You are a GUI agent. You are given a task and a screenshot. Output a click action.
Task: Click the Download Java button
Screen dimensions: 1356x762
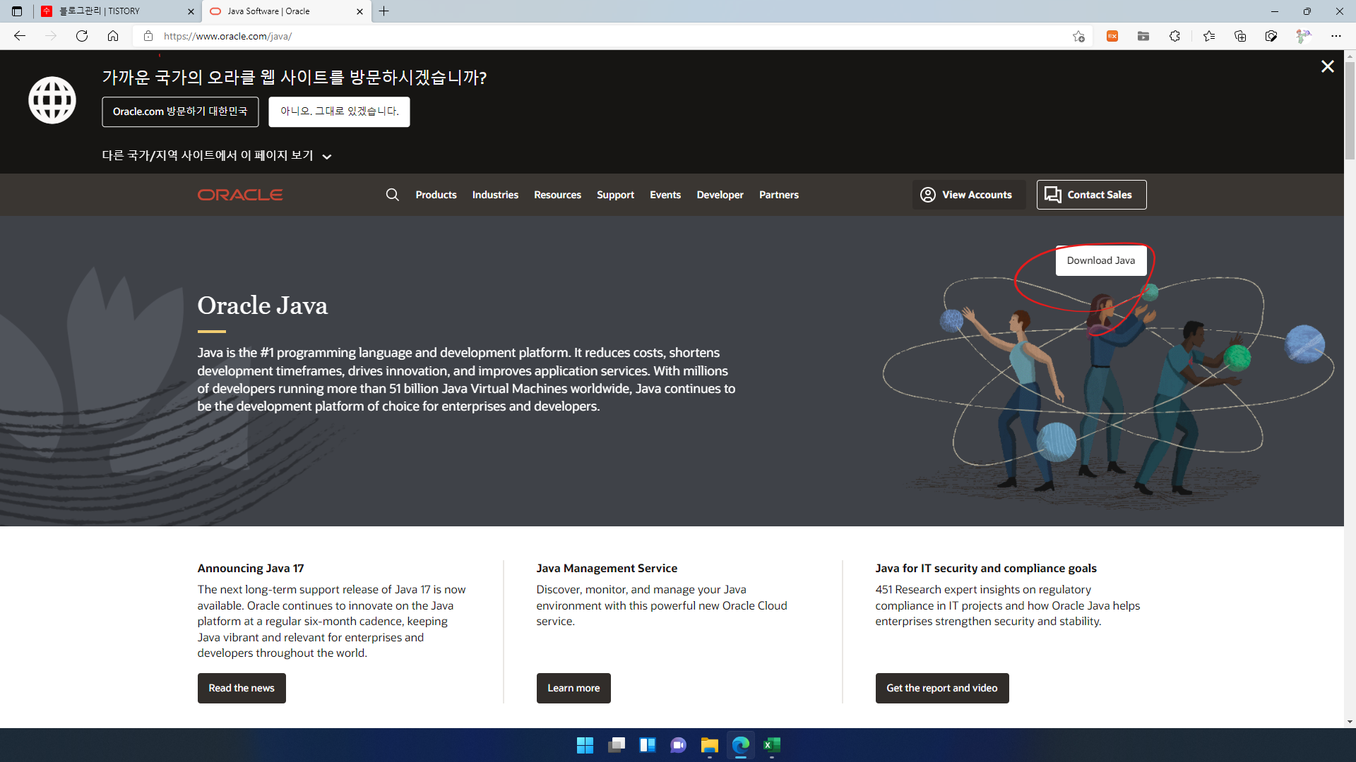pos(1100,260)
